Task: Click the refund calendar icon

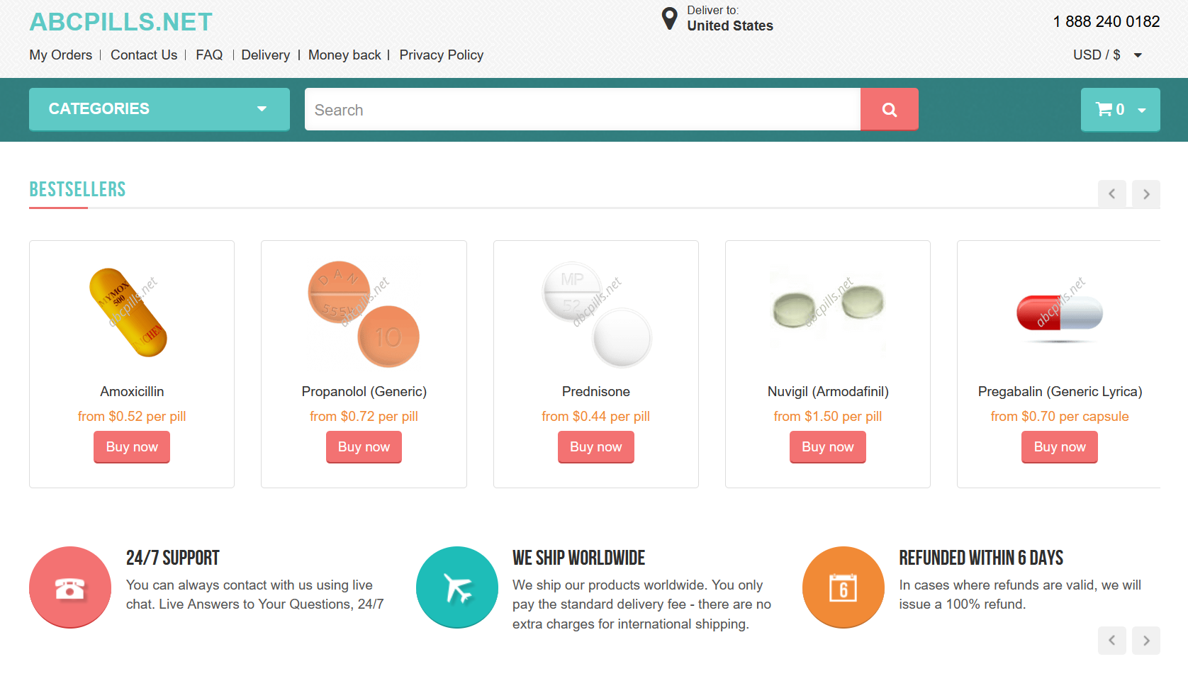Action: pyautogui.click(x=844, y=587)
